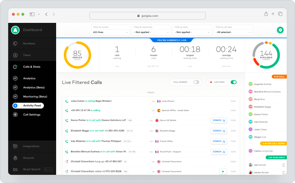The image size is (295, 183).
Task: Play the Christell Cherenfant call recording
Action: (x=223, y=172)
